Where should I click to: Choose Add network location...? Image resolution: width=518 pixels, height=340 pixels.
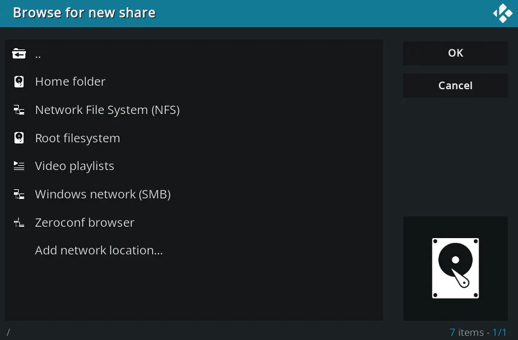pyautogui.click(x=99, y=251)
